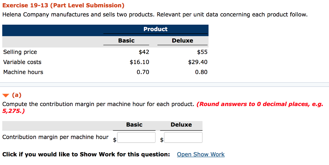Image resolution: width=329 pixels, height=165 pixels.
Task: Click the 0.80 machine hours value
Action: (x=201, y=72)
